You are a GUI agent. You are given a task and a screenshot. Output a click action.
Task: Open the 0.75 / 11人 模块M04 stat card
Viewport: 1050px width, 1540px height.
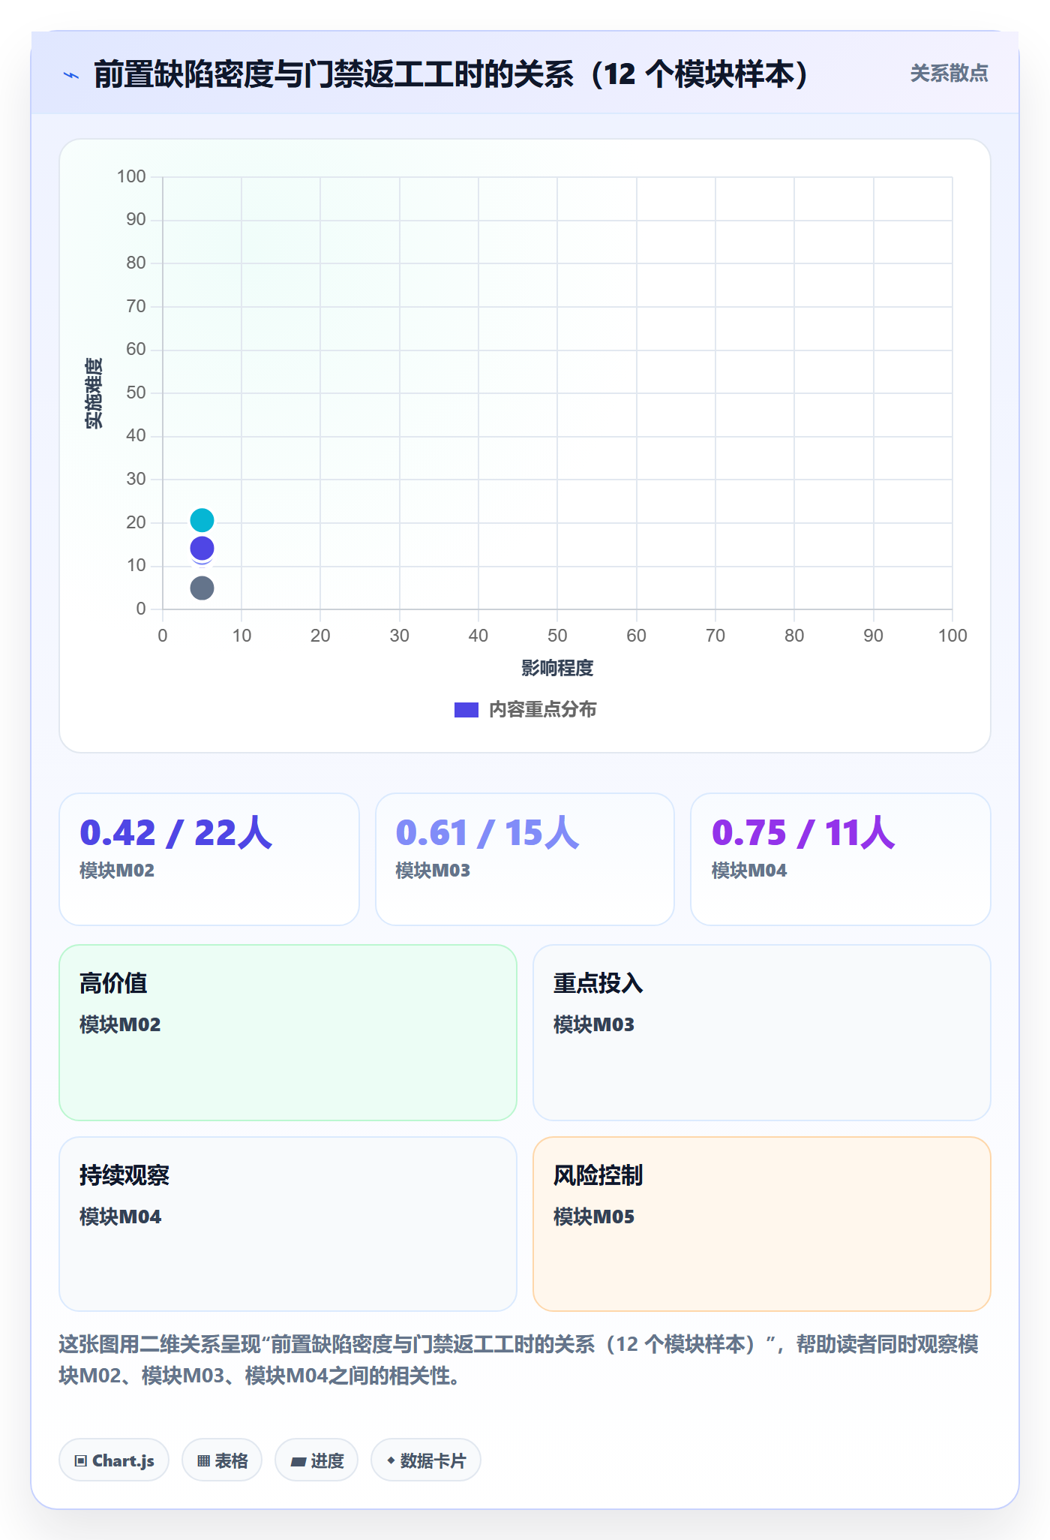click(x=841, y=859)
